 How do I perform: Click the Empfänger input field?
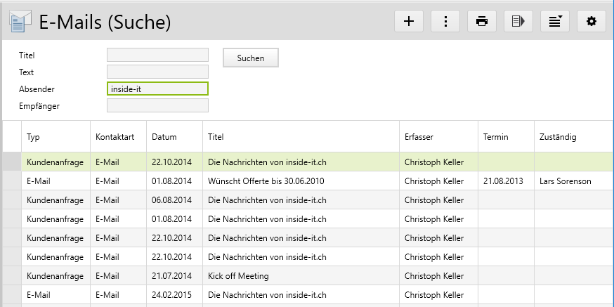click(157, 105)
